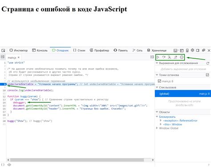The width and height of the screenshot is (211, 167).
Task: Close the developer tools panel
Action: (209, 50)
